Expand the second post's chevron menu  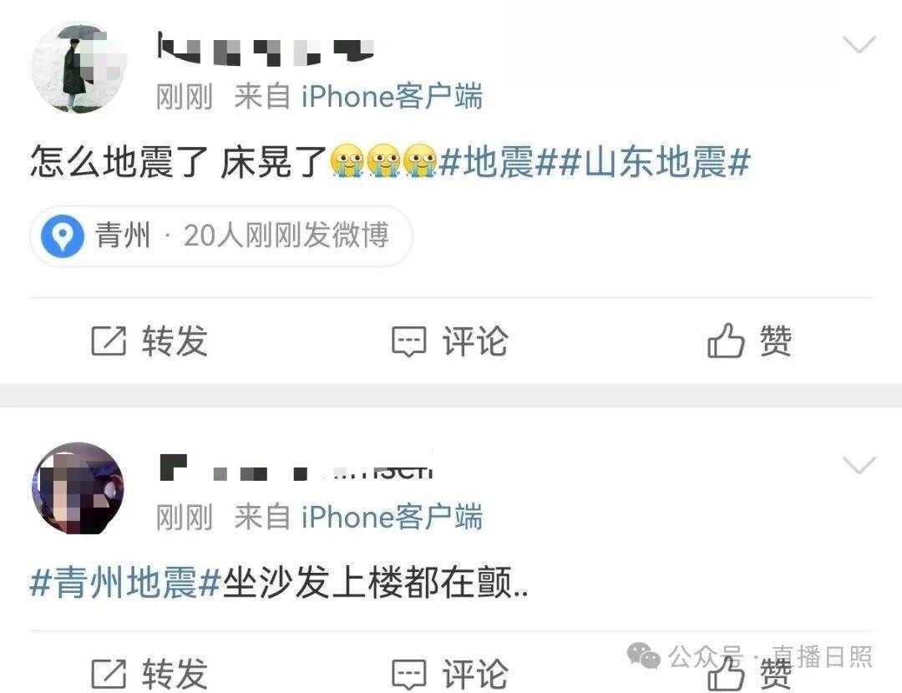pyautogui.click(x=859, y=465)
